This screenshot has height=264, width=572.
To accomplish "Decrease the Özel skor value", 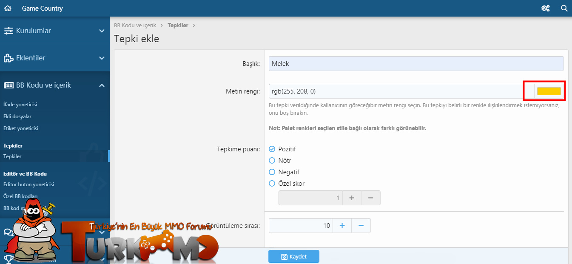I will 370,198.
